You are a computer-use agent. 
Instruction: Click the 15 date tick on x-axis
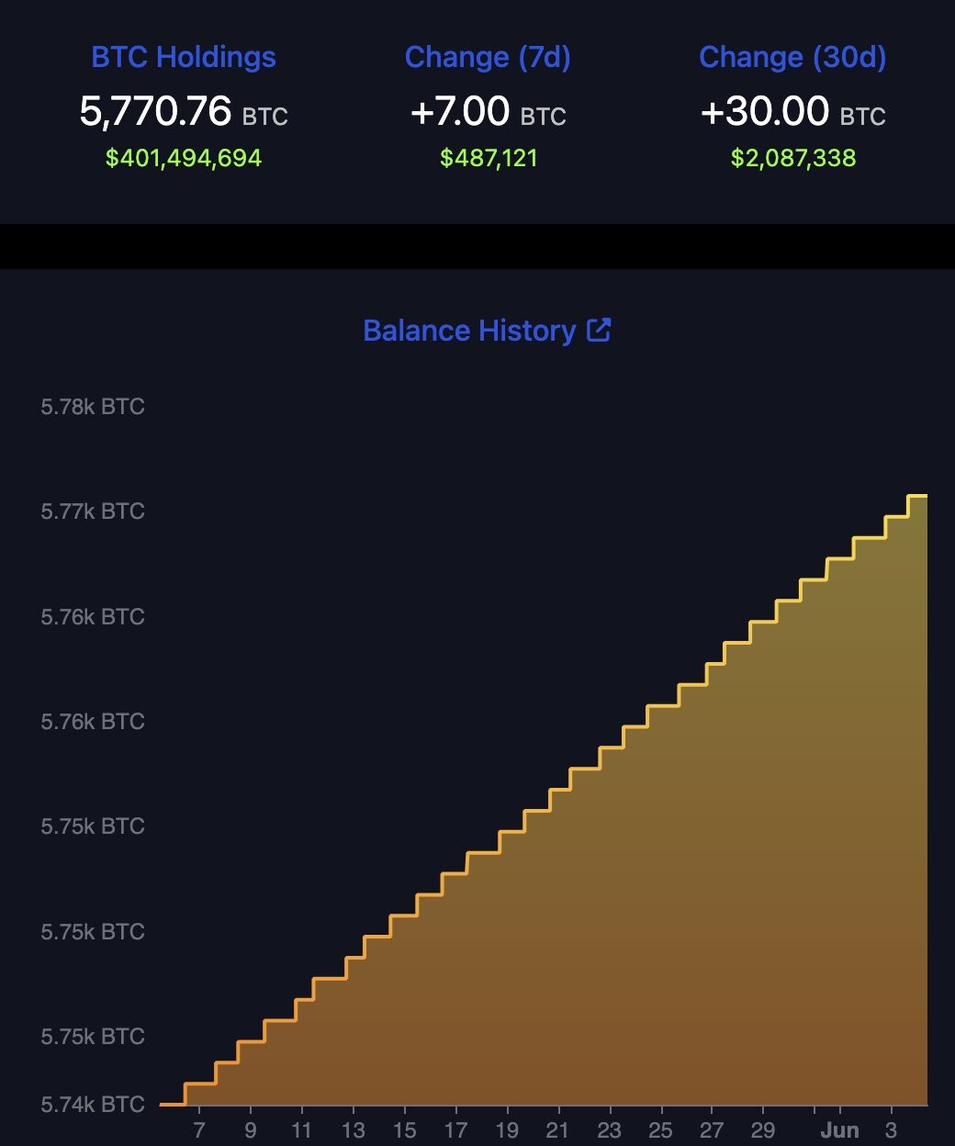[x=404, y=1129]
